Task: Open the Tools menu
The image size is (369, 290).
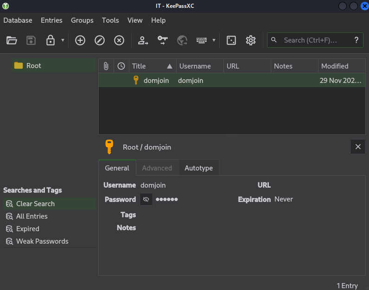Action: point(110,20)
